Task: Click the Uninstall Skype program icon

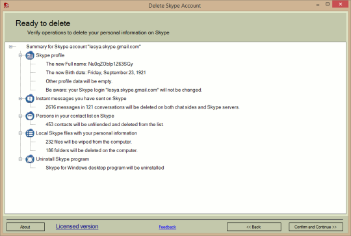Action: click(30, 159)
